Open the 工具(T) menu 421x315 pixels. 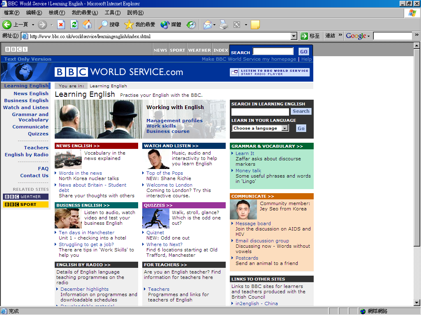point(113,13)
